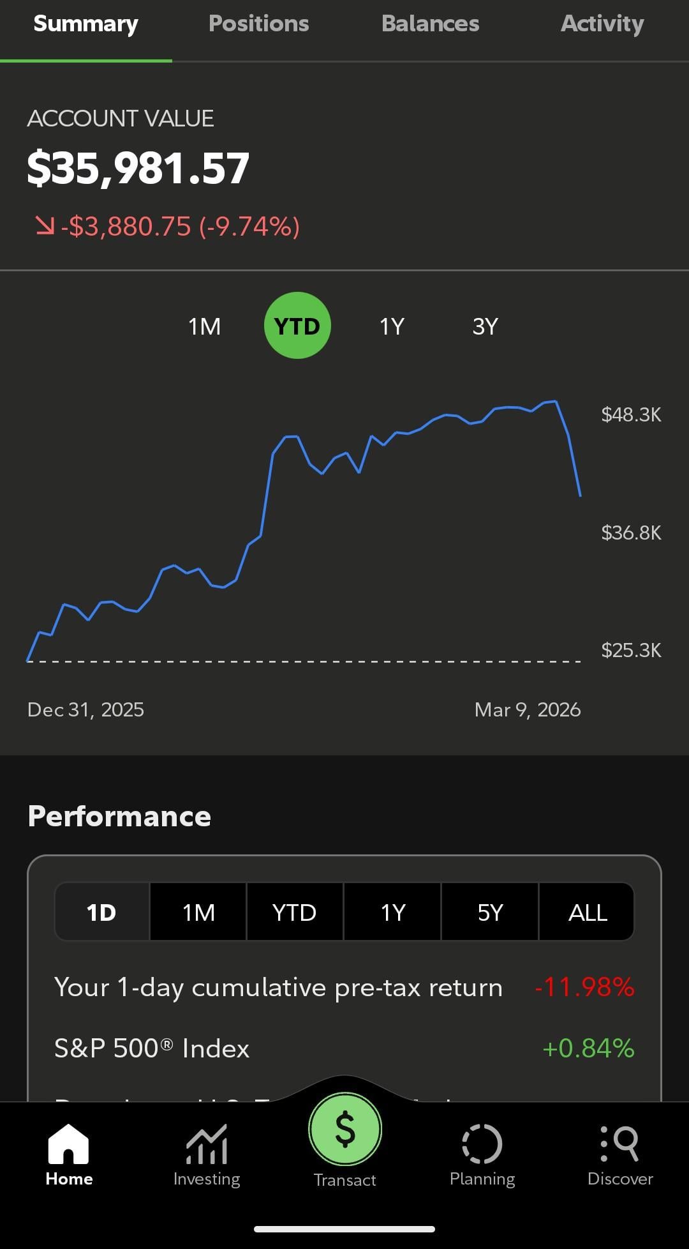Select the Summary tab

click(x=85, y=24)
